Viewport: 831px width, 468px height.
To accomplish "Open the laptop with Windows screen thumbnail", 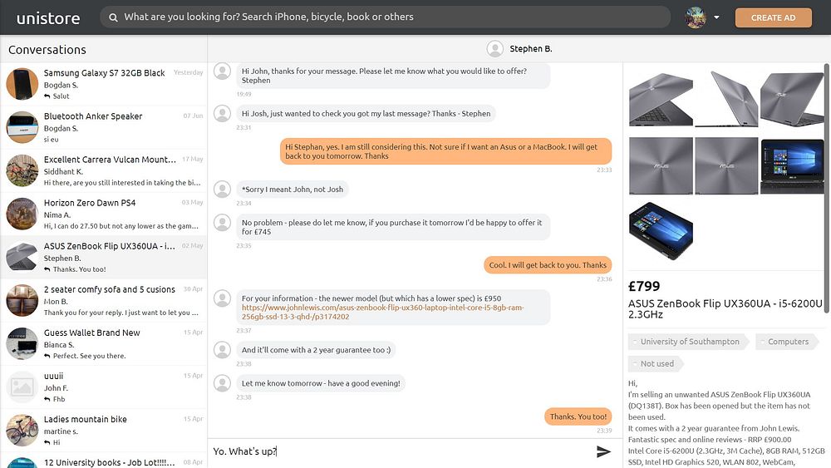I will [x=791, y=166].
